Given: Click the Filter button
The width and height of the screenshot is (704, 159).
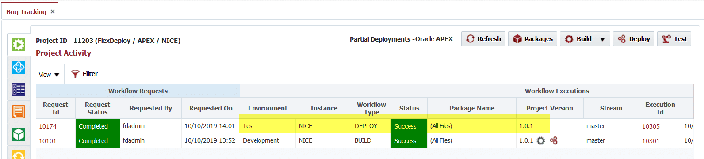Looking at the screenshot, I should (85, 74).
